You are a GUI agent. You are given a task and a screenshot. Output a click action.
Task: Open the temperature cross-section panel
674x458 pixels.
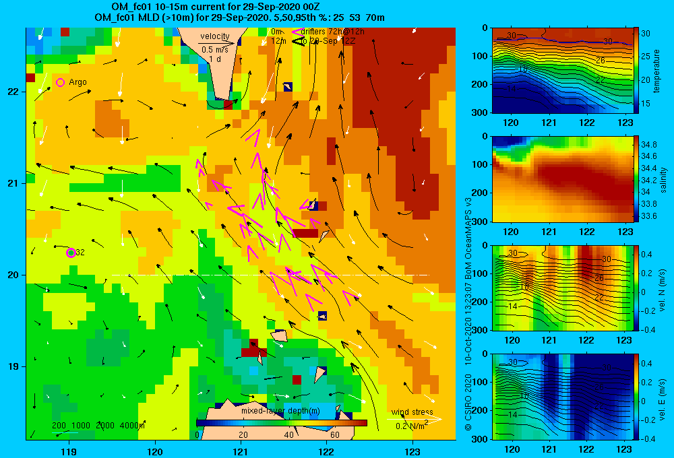(x=562, y=71)
